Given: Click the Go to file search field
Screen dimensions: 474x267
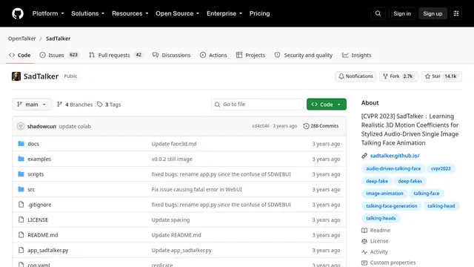Looking at the screenshot, I should pos(257,105).
